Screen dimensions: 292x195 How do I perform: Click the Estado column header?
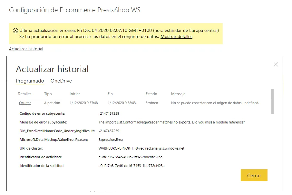coord(151,94)
